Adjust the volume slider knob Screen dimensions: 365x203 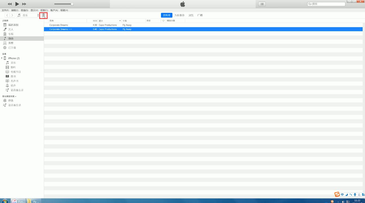[x=72, y=4]
